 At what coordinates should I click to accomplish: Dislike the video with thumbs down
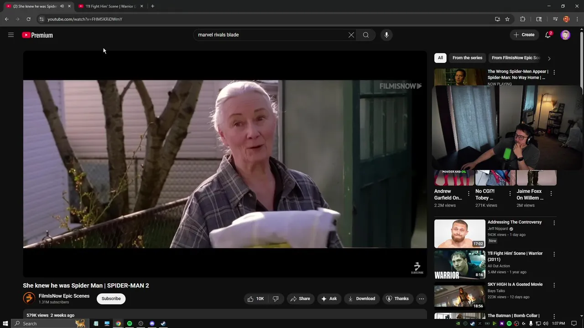tap(276, 299)
